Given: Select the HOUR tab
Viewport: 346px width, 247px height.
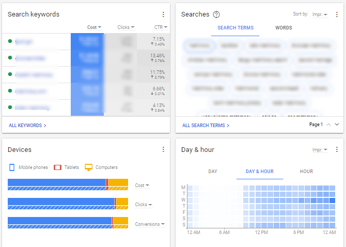Looking at the screenshot, I should (x=306, y=172).
